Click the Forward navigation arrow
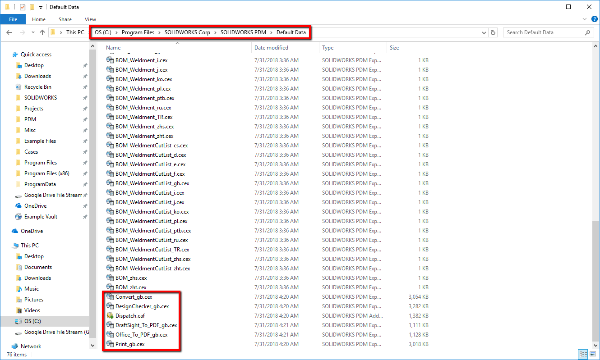Image resolution: width=600 pixels, height=360 pixels. 22,32
